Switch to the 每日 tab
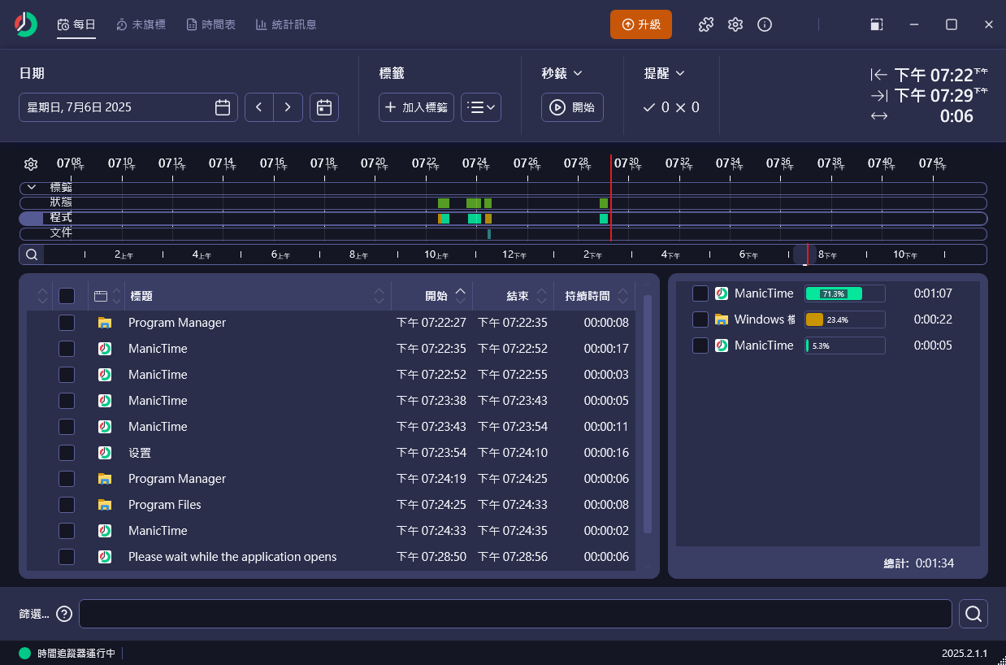Viewport: 1006px width, 665px height. 76,24
